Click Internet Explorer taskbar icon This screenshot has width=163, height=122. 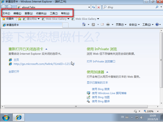coord(18,117)
